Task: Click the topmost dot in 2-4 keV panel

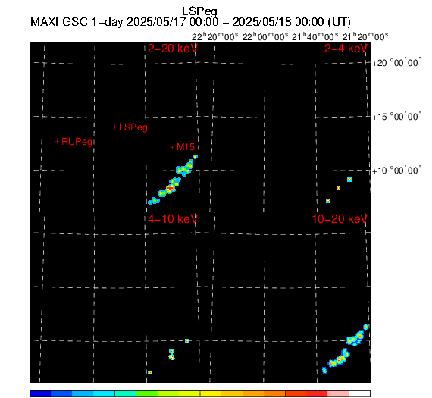Action: tap(349, 180)
